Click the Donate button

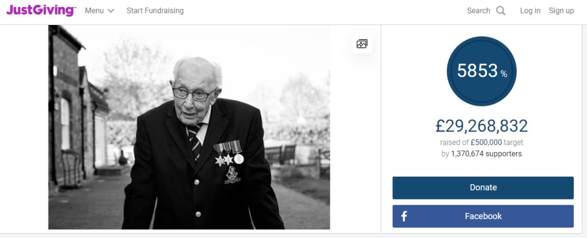(x=483, y=188)
